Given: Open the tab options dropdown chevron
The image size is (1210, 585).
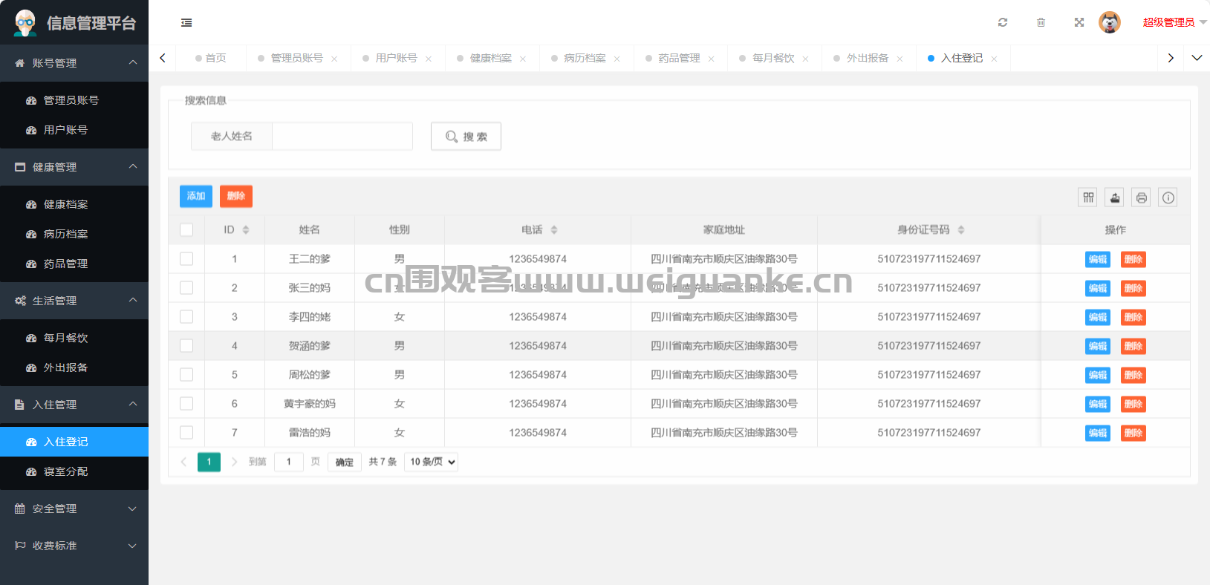Looking at the screenshot, I should tap(1197, 58).
